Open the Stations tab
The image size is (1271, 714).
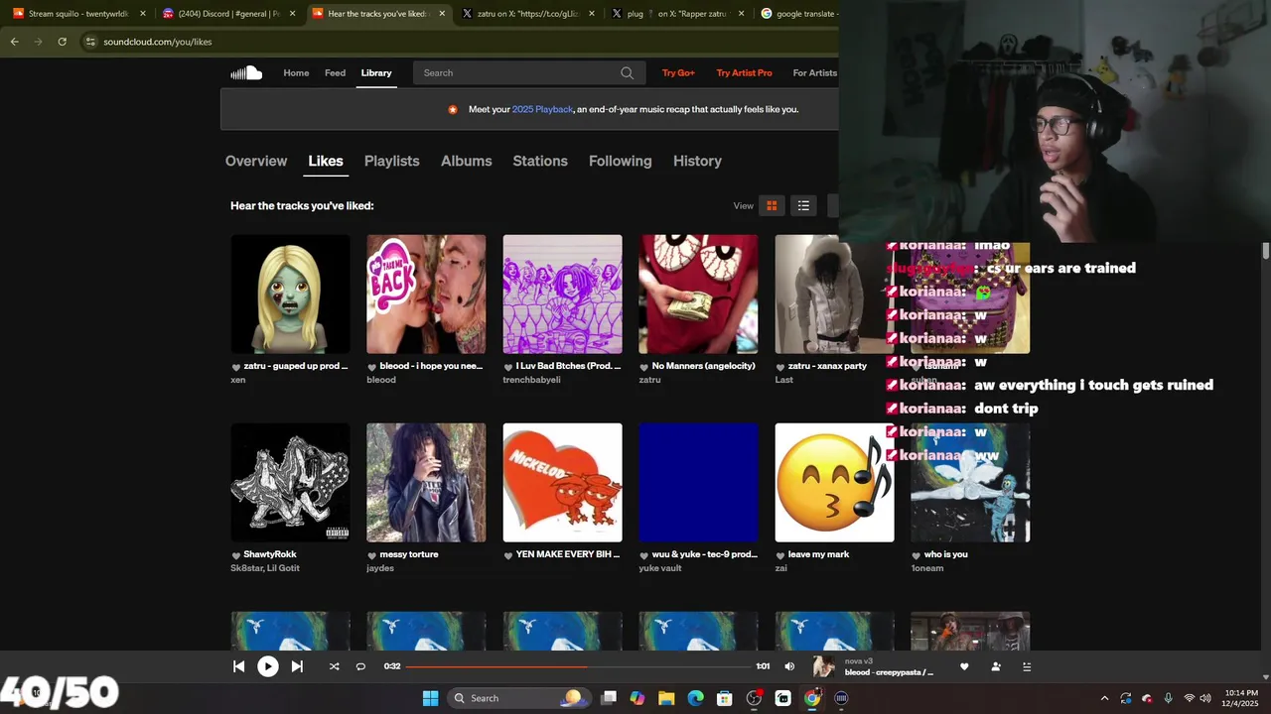click(540, 161)
